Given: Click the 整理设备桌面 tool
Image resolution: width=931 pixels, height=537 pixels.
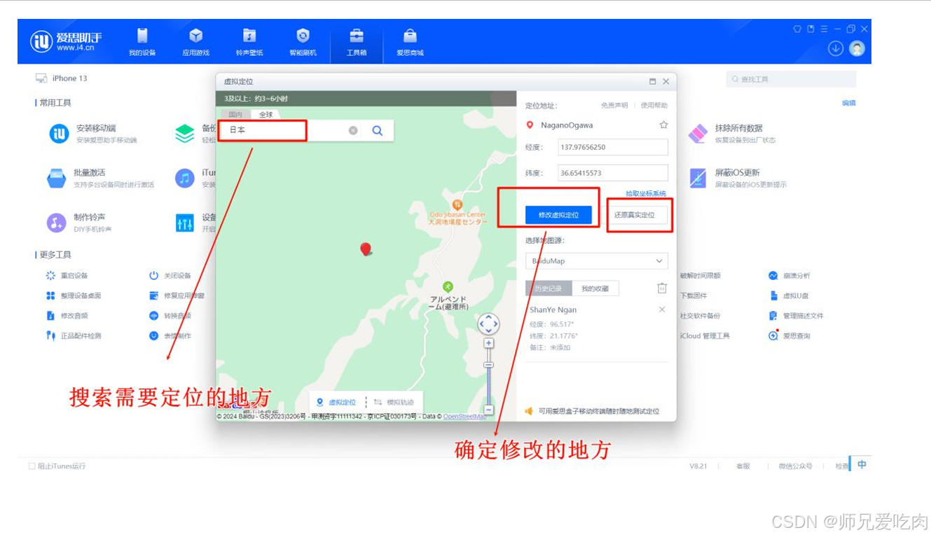Looking at the screenshot, I should (x=72, y=295).
